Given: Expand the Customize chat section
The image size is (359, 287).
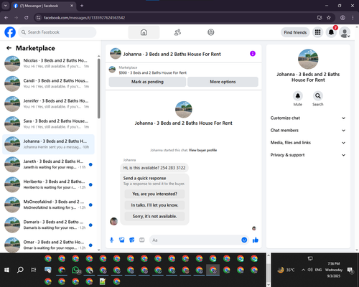Looking at the screenshot, I should (x=308, y=118).
